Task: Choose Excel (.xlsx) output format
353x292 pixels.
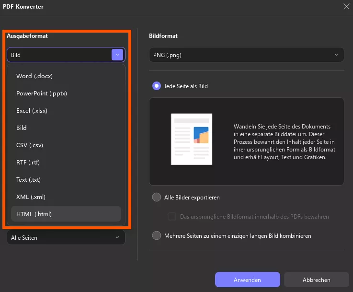Action: tap(66, 111)
